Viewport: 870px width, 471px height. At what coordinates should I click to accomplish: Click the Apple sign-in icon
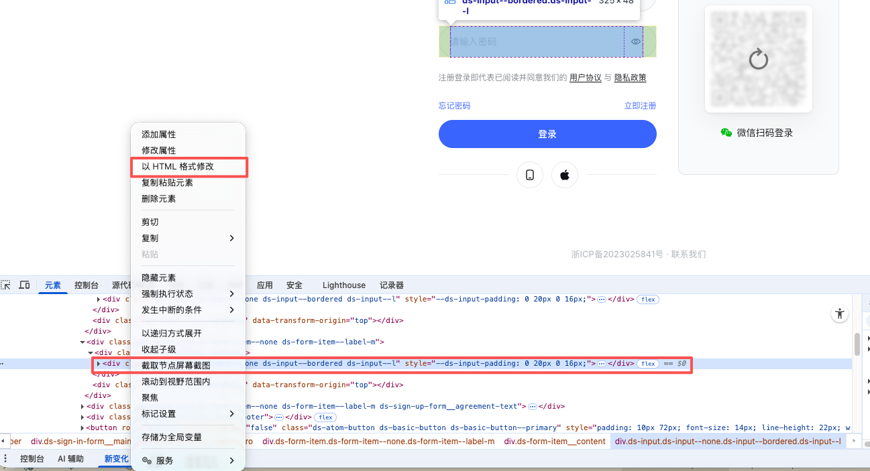tap(565, 175)
